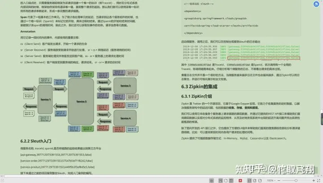
Task: Open the 100% zoom level dropdown
Action: 271,180
